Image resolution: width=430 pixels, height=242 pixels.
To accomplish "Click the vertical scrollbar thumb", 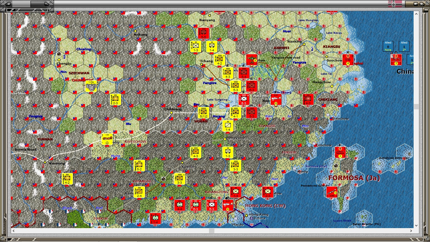I will [x=416, y=107].
